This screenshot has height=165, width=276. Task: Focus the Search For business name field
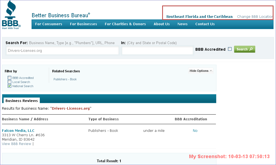coord(63,50)
